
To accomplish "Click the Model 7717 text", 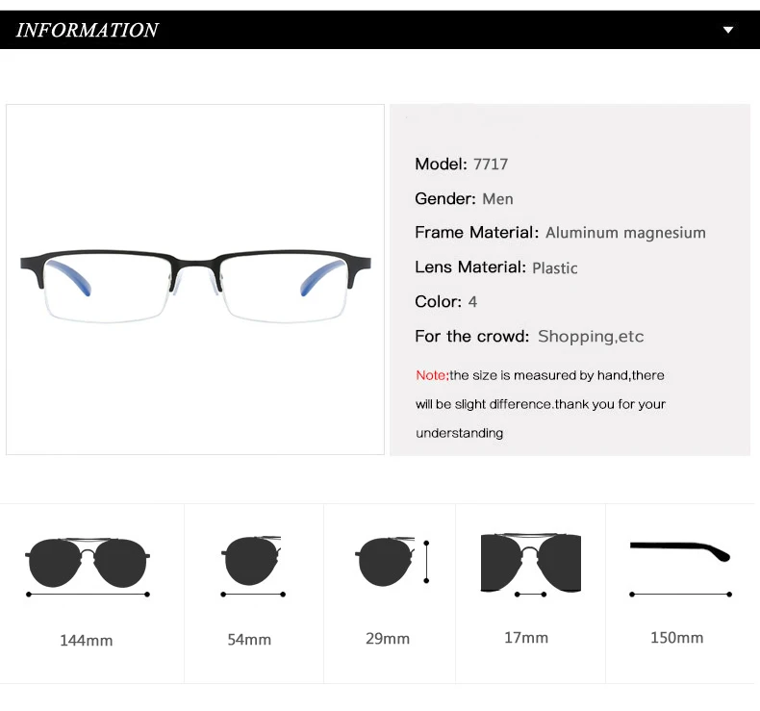I will pos(462,165).
